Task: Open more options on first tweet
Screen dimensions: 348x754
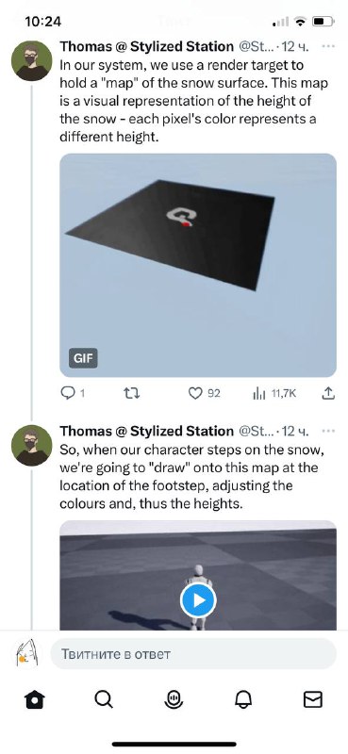Action: point(328,46)
